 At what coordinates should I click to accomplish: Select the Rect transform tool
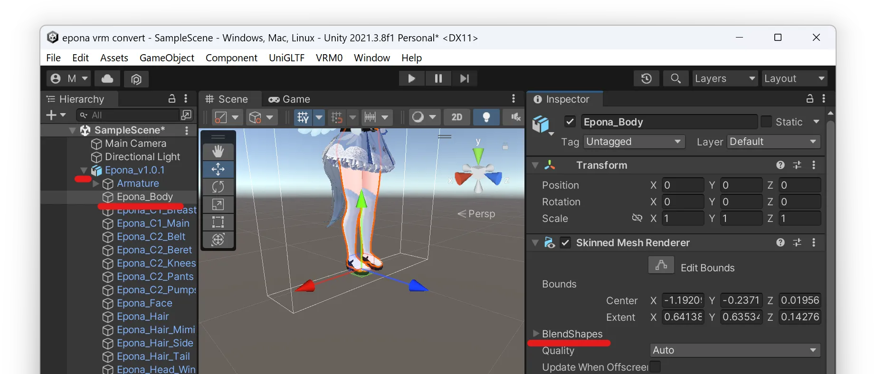tap(218, 222)
